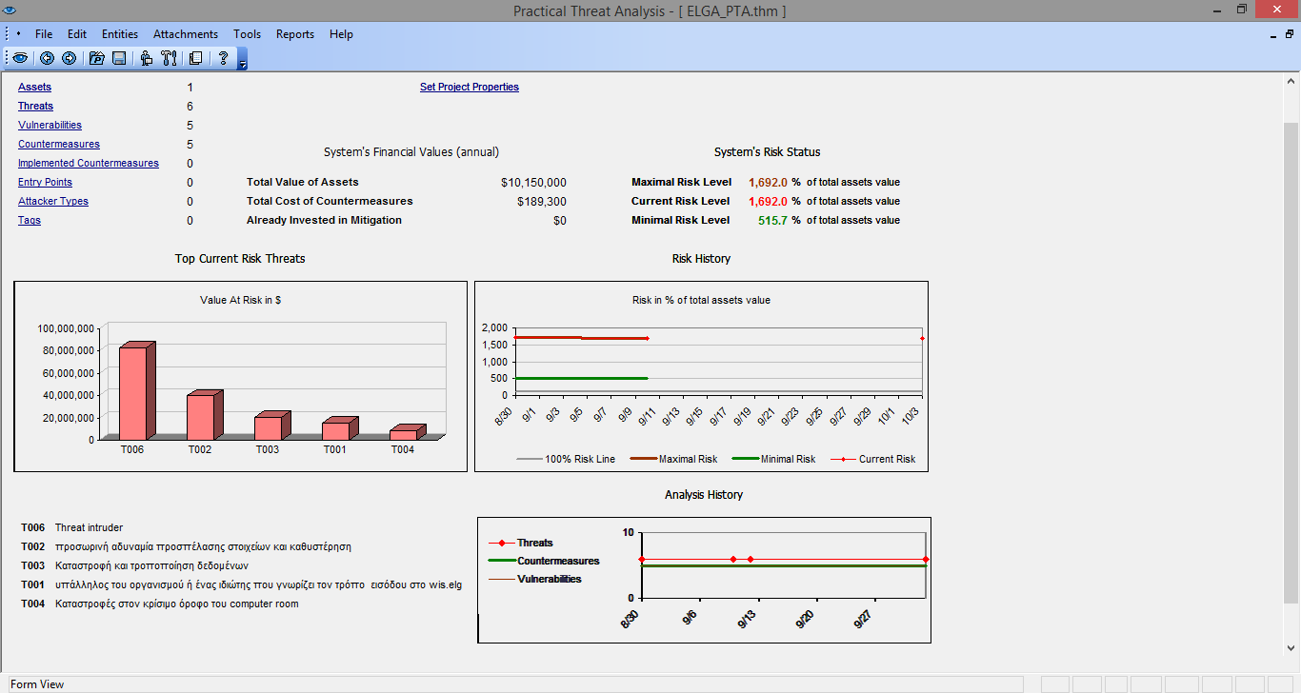Click the scrollbar down arrow
The height and width of the screenshot is (693, 1301).
pyautogui.click(x=1291, y=648)
